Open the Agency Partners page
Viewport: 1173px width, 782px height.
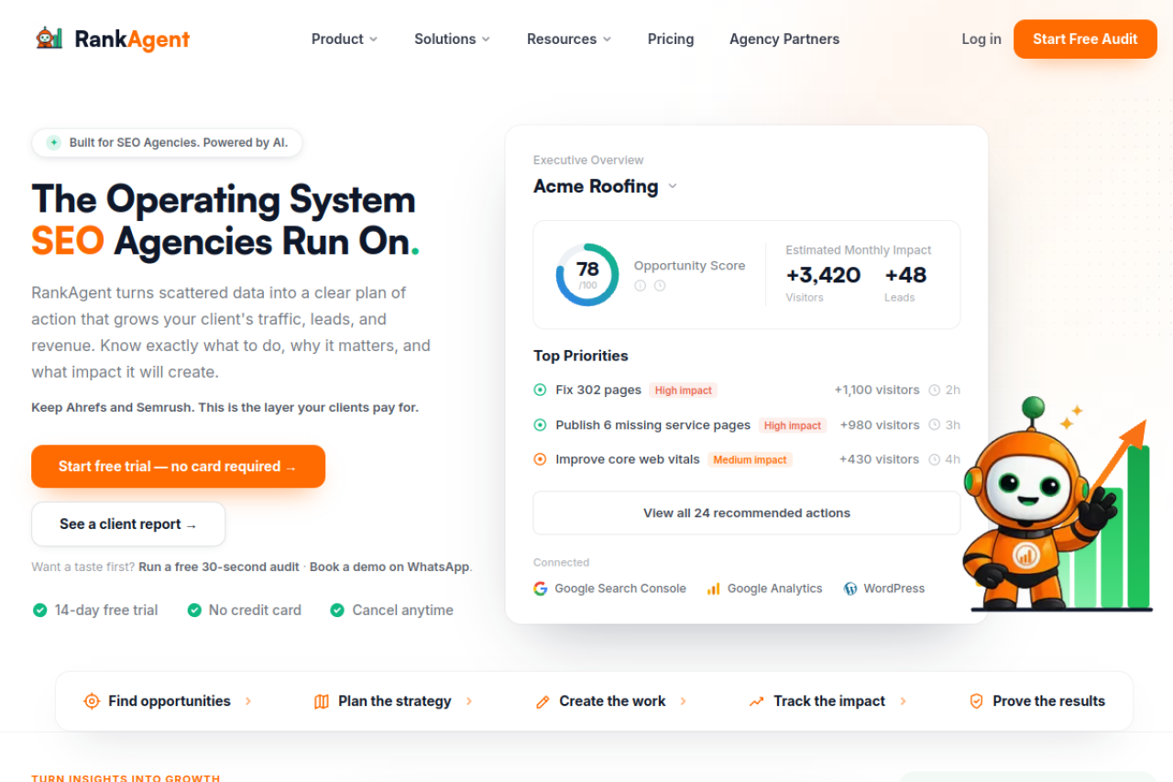(x=784, y=39)
